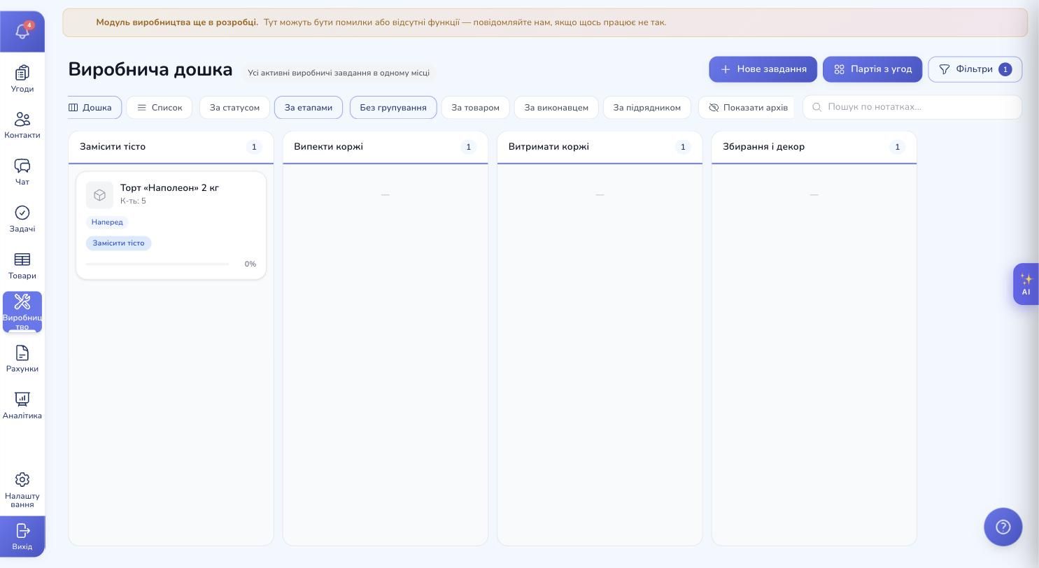Click the Витримати коржі column header
The width and height of the screenshot is (1039, 568).
pyautogui.click(x=600, y=147)
